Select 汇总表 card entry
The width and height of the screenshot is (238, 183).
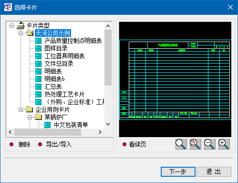pos(53,86)
